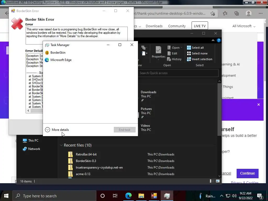Open Task View on taskbar

pyautogui.click(x=115, y=196)
